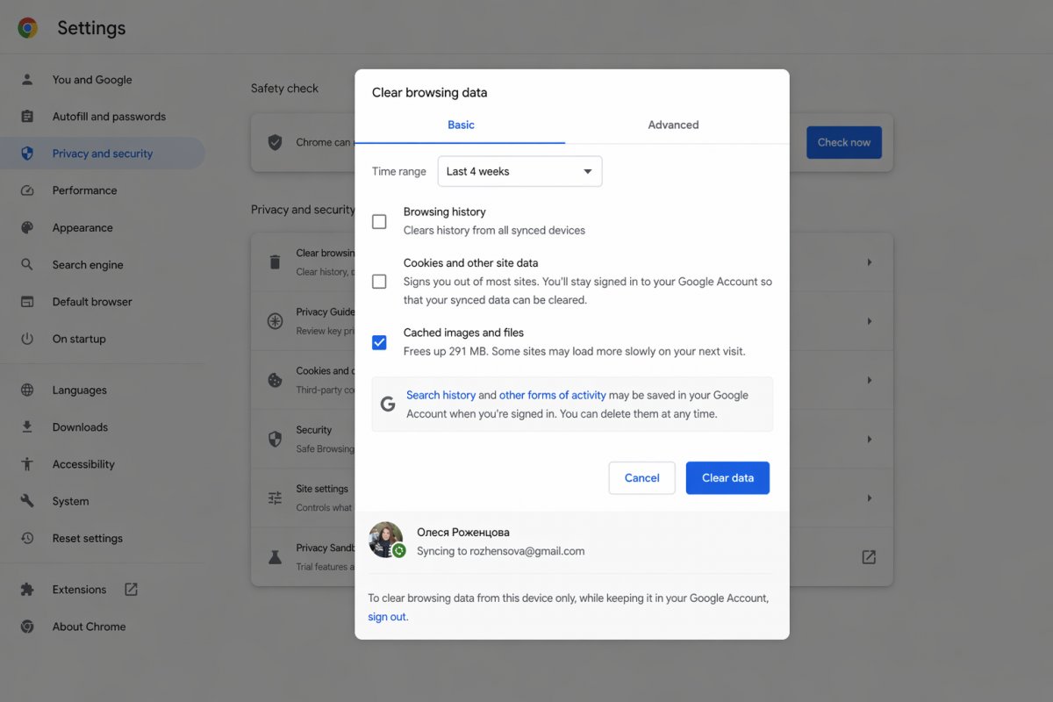Uncheck Cached images and files
Viewport: 1053px width, 702px height.
(x=379, y=342)
